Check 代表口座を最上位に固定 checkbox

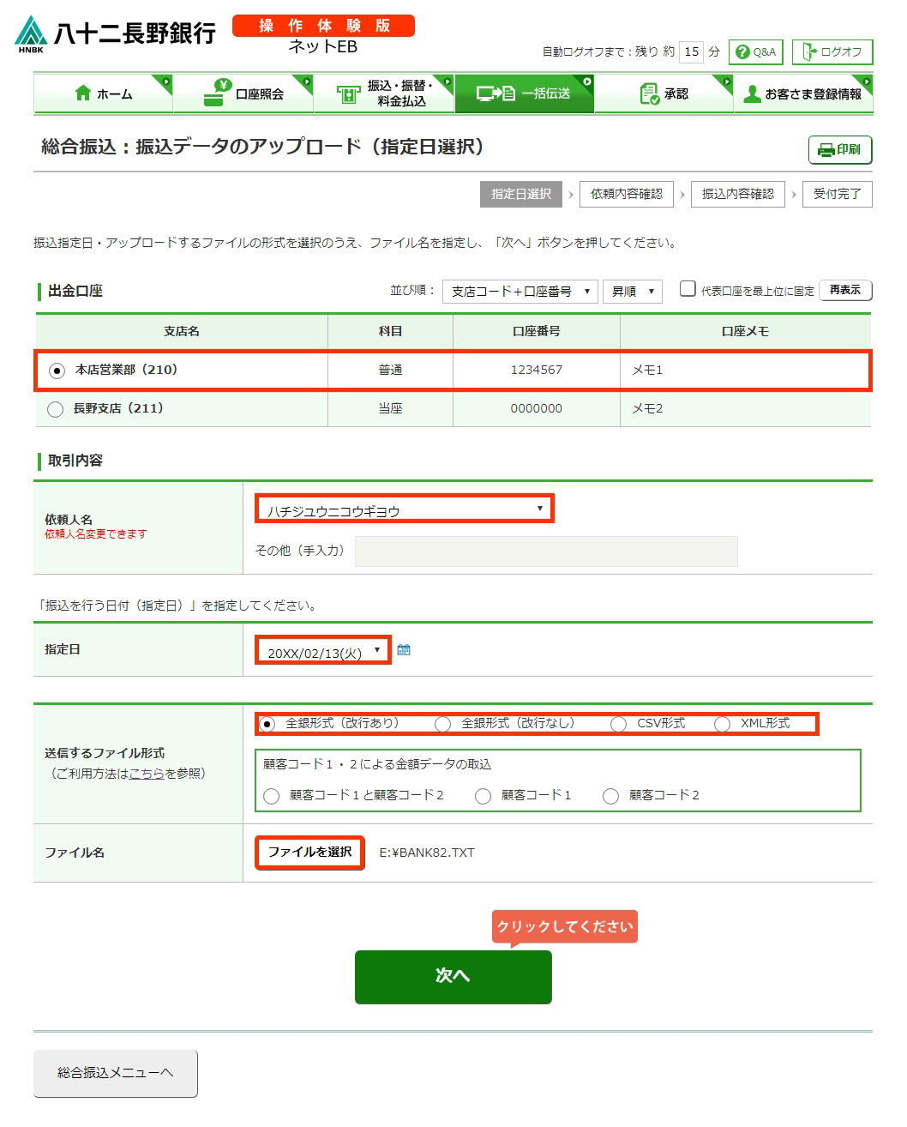click(688, 289)
